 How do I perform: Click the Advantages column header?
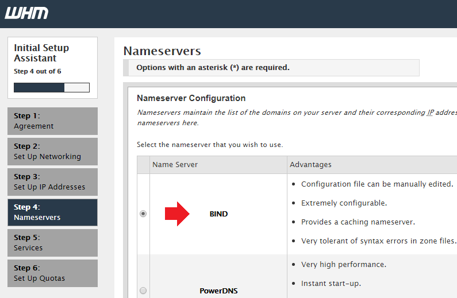tap(310, 165)
